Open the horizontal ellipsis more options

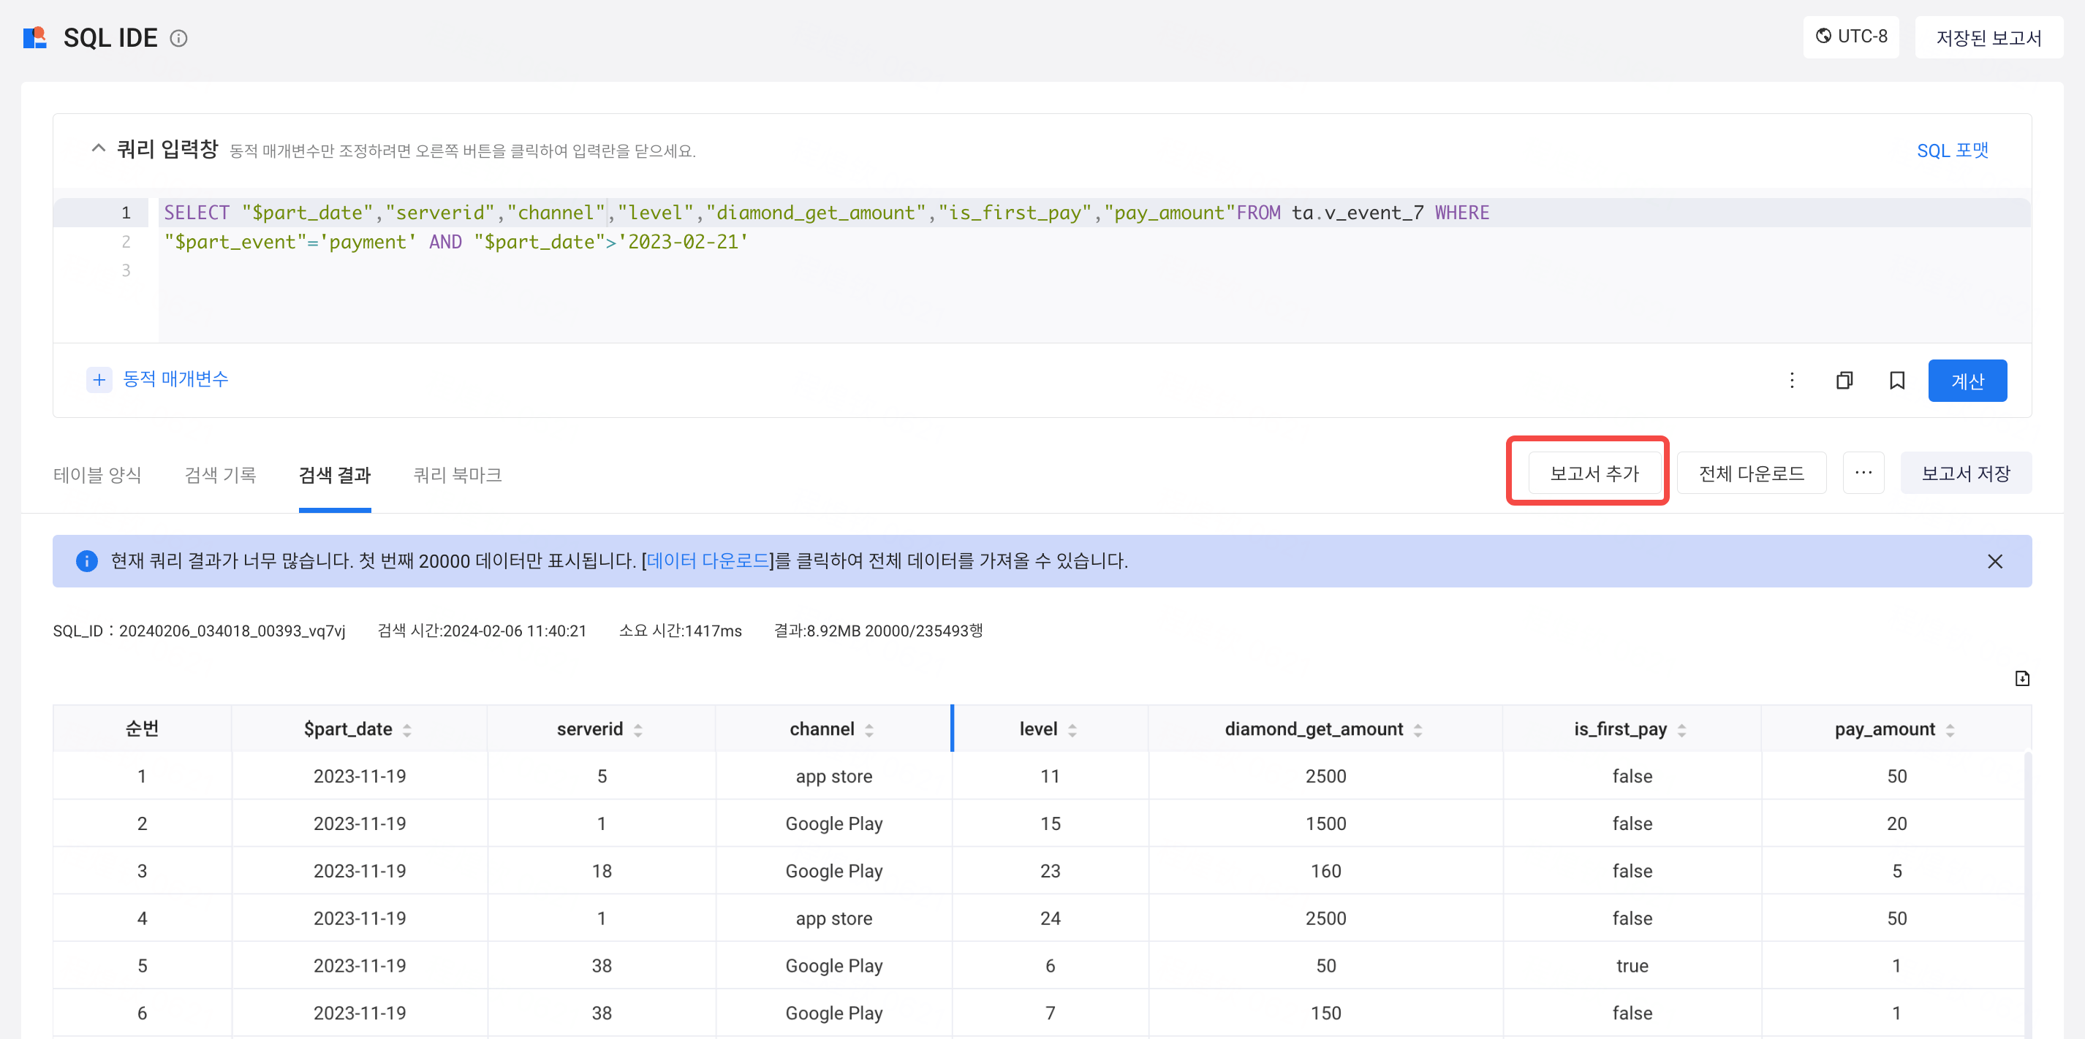1863,473
